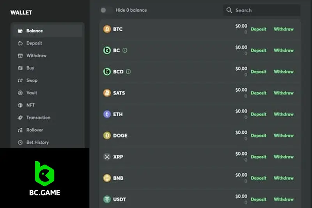Click Deposit for XRP
The image size is (312, 208).
[x=259, y=157]
